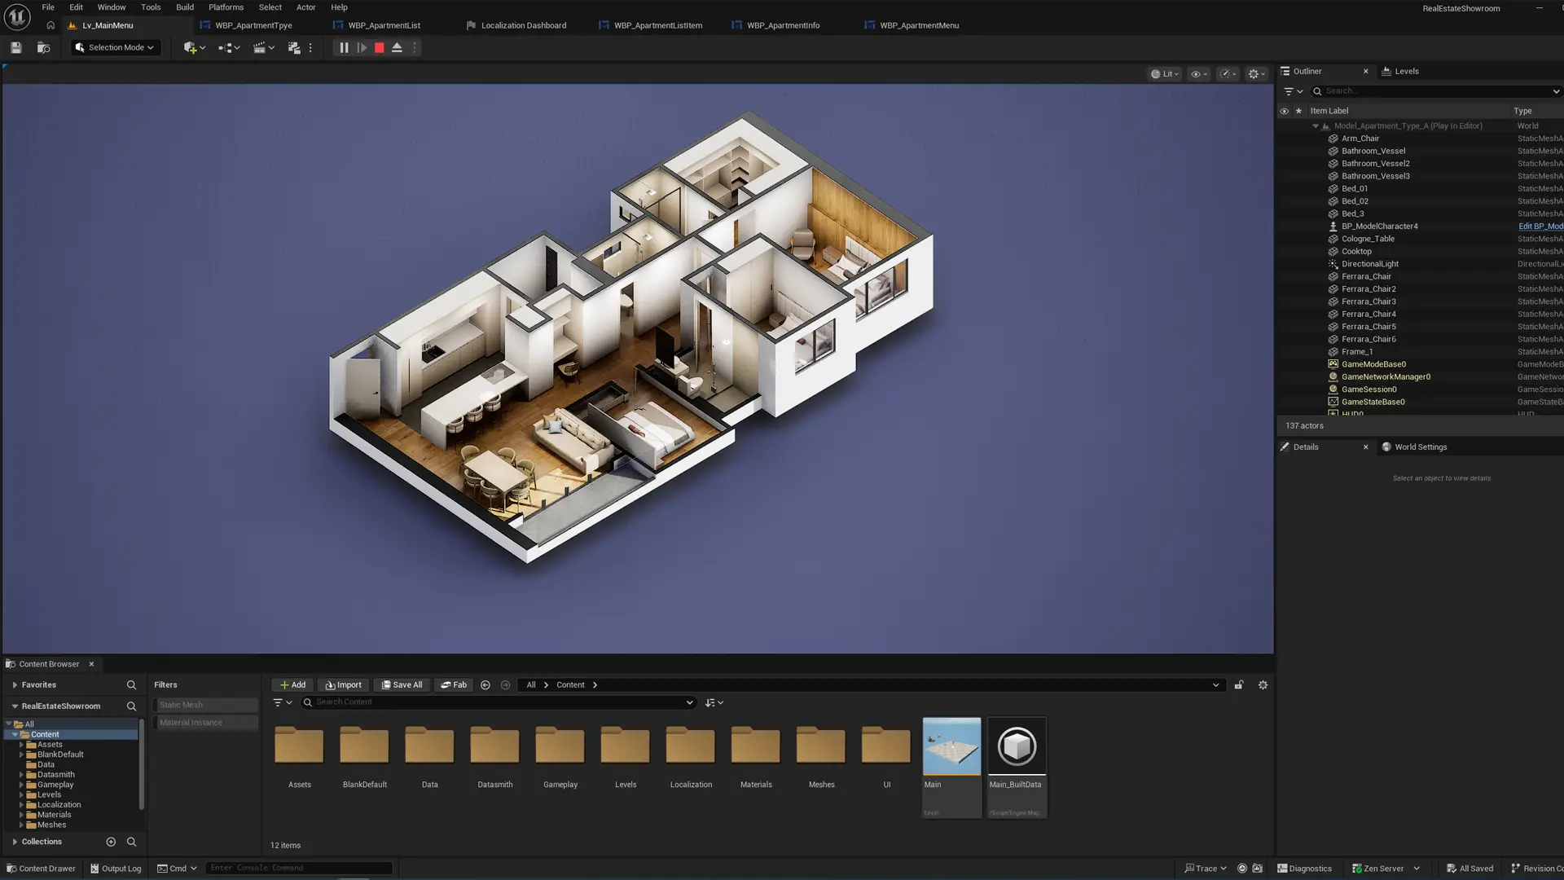Enable the Material Instance filter
Viewport: 1564px width, 880px height.
205,723
